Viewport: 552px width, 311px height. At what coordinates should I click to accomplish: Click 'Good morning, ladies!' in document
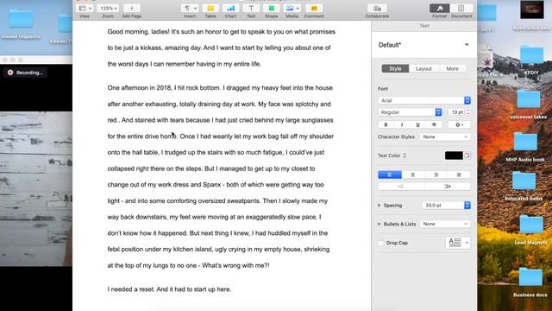point(139,32)
